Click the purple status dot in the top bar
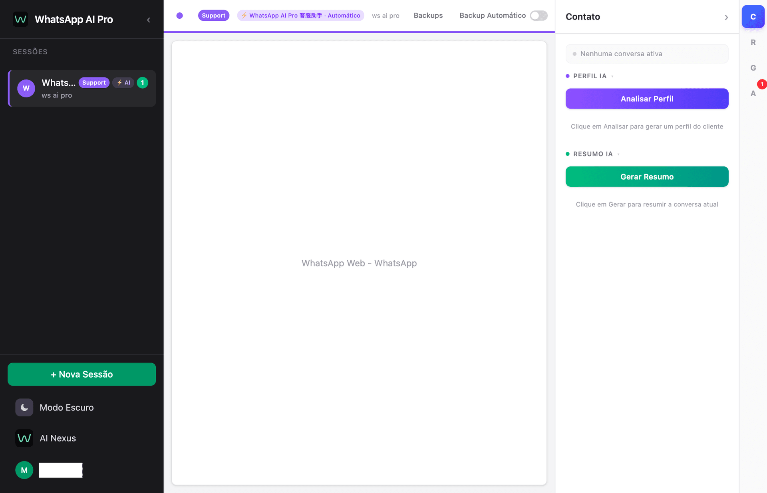Image resolution: width=767 pixels, height=493 pixels. point(180,16)
